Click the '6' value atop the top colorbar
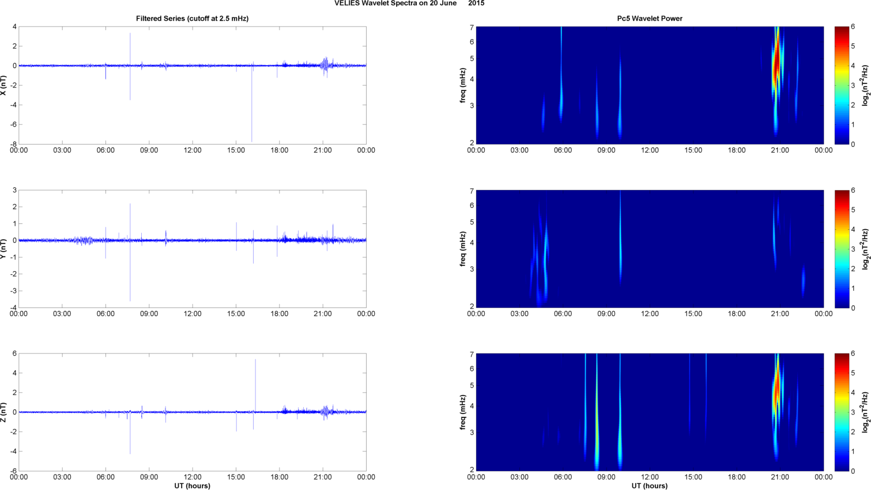The height and width of the screenshot is (490, 871). tap(853, 26)
